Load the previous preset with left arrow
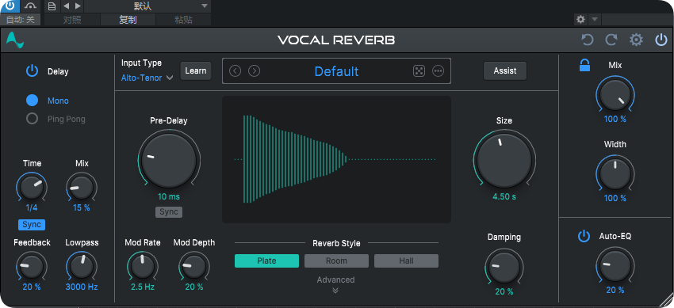Viewport: 674px width, 308px height. pyautogui.click(x=236, y=70)
